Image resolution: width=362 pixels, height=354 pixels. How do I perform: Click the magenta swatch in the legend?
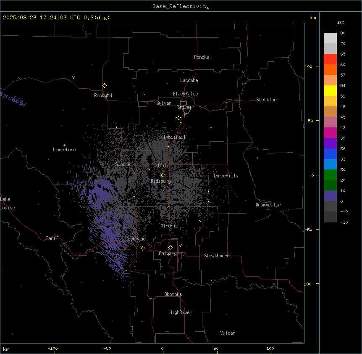tap(330, 132)
